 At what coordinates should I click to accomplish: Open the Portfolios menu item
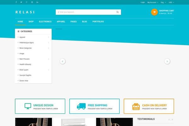click(x=98, y=22)
